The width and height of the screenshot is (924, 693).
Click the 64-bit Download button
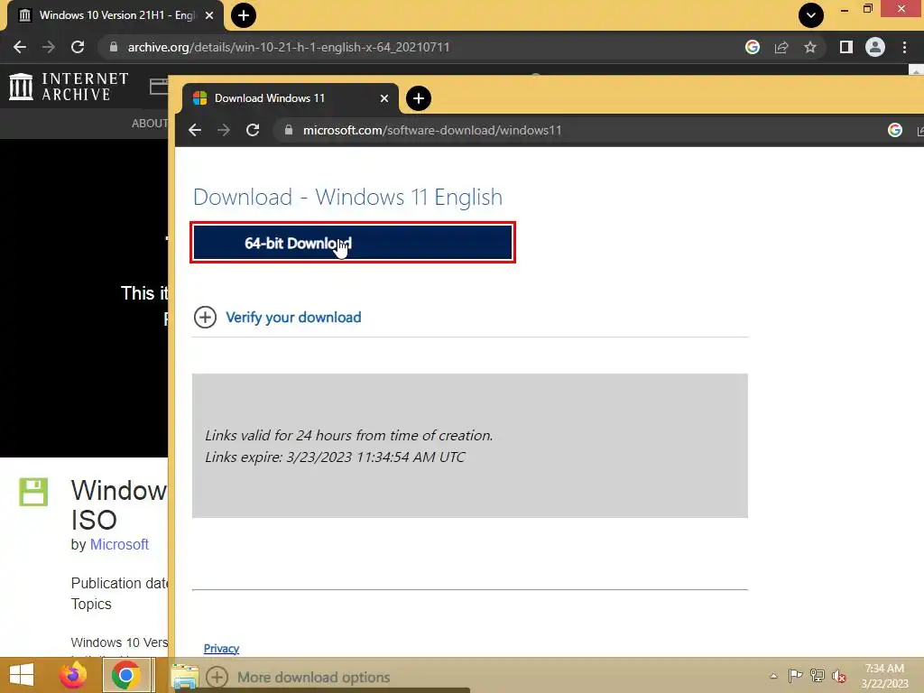pyautogui.click(x=353, y=243)
